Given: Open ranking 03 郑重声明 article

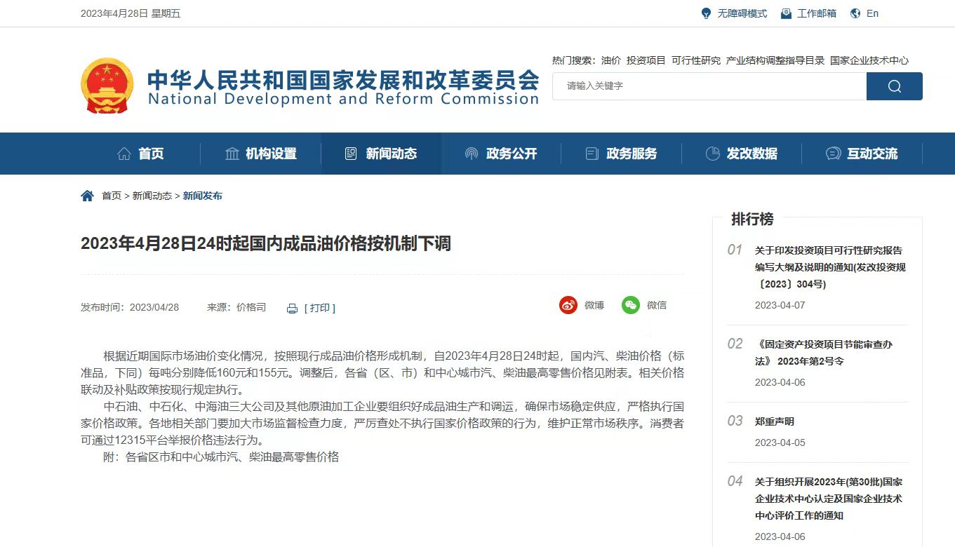Looking at the screenshot, I should [x=775, y=421].
